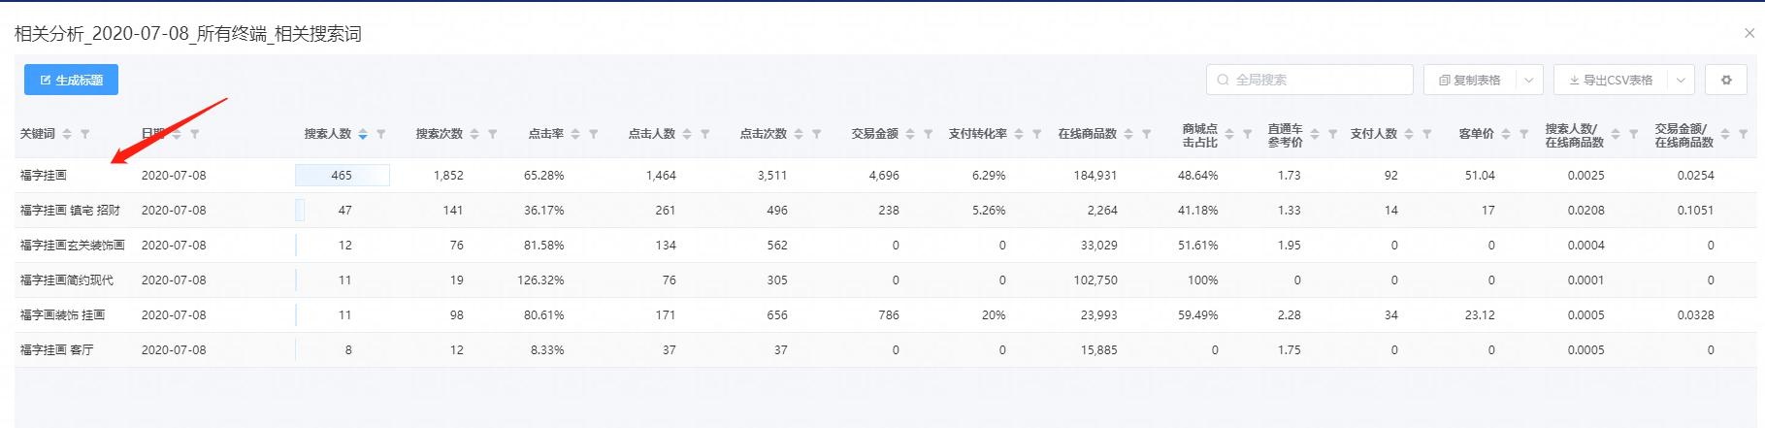The height and width of the screenshot is (428, 1765).
Task: Filter the 支付人数 column
Action: click(1427, 134)
